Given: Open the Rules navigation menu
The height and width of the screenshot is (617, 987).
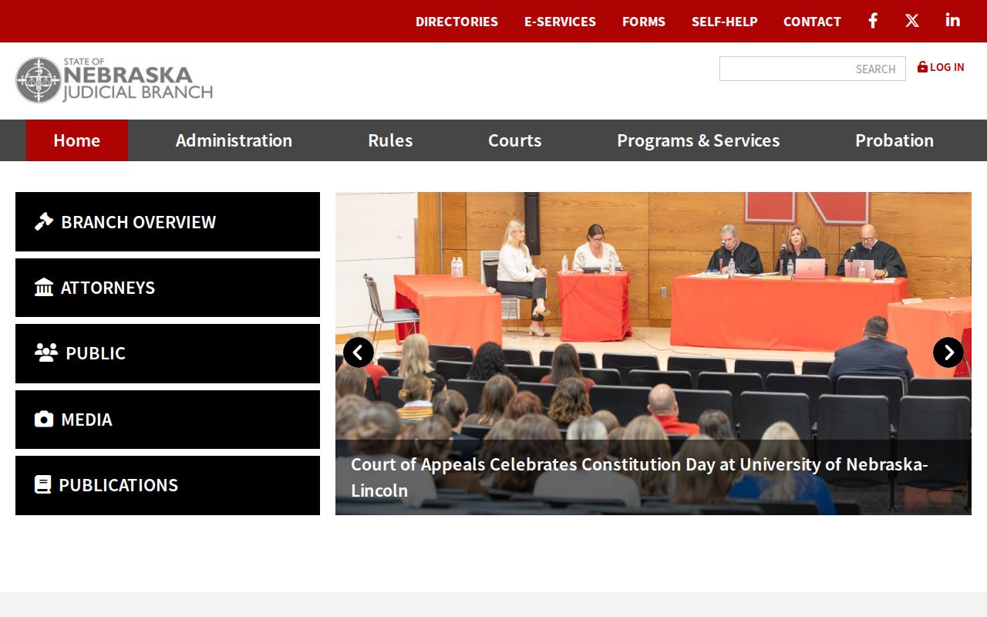Looking at the screenshot, I should pyautogui.click(x=390, y=140).
